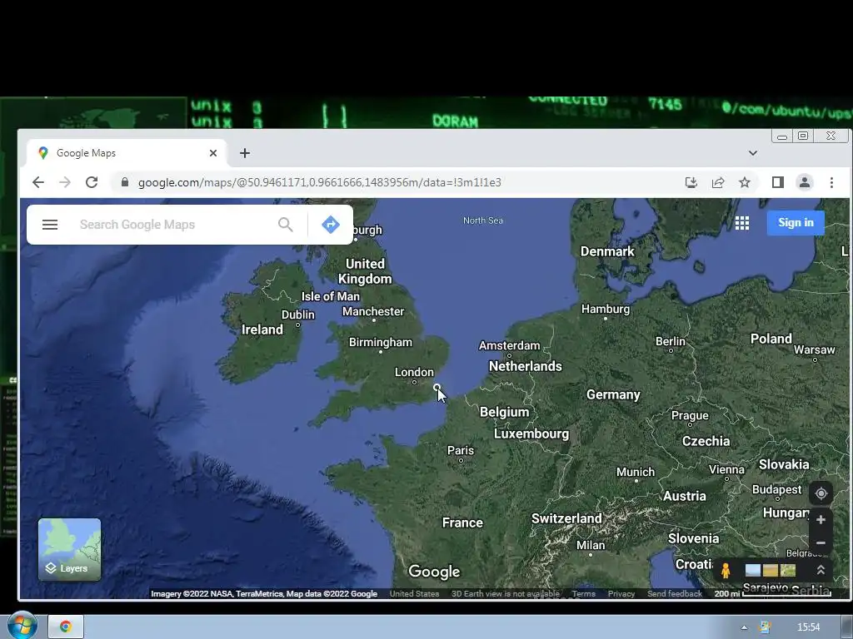Image resolution: width=853 pixels, height=639 pixels.
Task: Open the Google apps grid
Action: pos(742,223)
